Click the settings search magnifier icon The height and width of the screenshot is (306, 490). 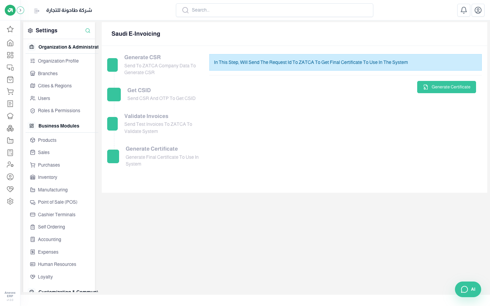88,31
